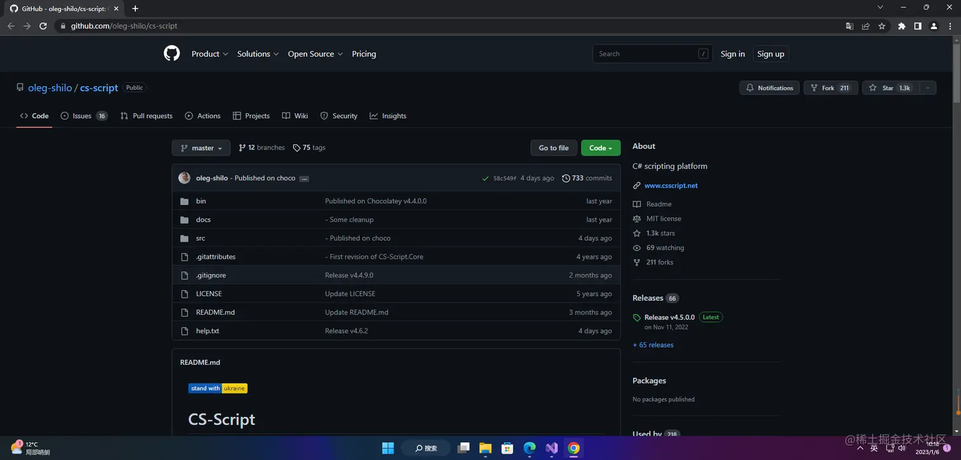Click the + 65 releases link

click(x=653, y=345)
